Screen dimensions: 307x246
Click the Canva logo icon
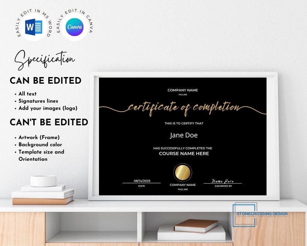tap(75, 27)
